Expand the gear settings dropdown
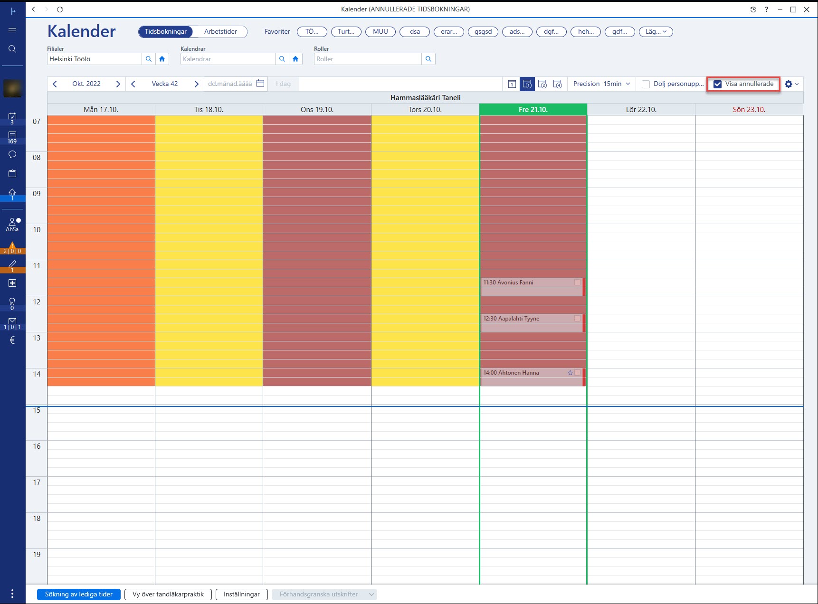818x604 pixels. 792,84
